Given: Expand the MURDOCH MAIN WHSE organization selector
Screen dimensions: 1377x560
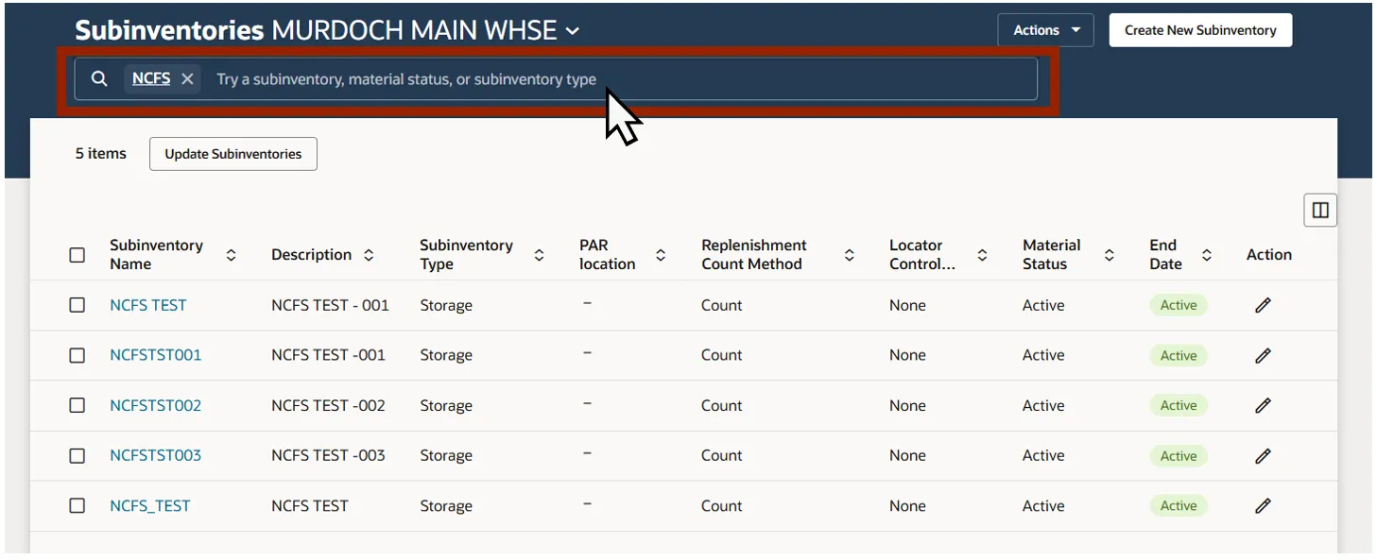Looking at the screenshot, I should [573, 31].
